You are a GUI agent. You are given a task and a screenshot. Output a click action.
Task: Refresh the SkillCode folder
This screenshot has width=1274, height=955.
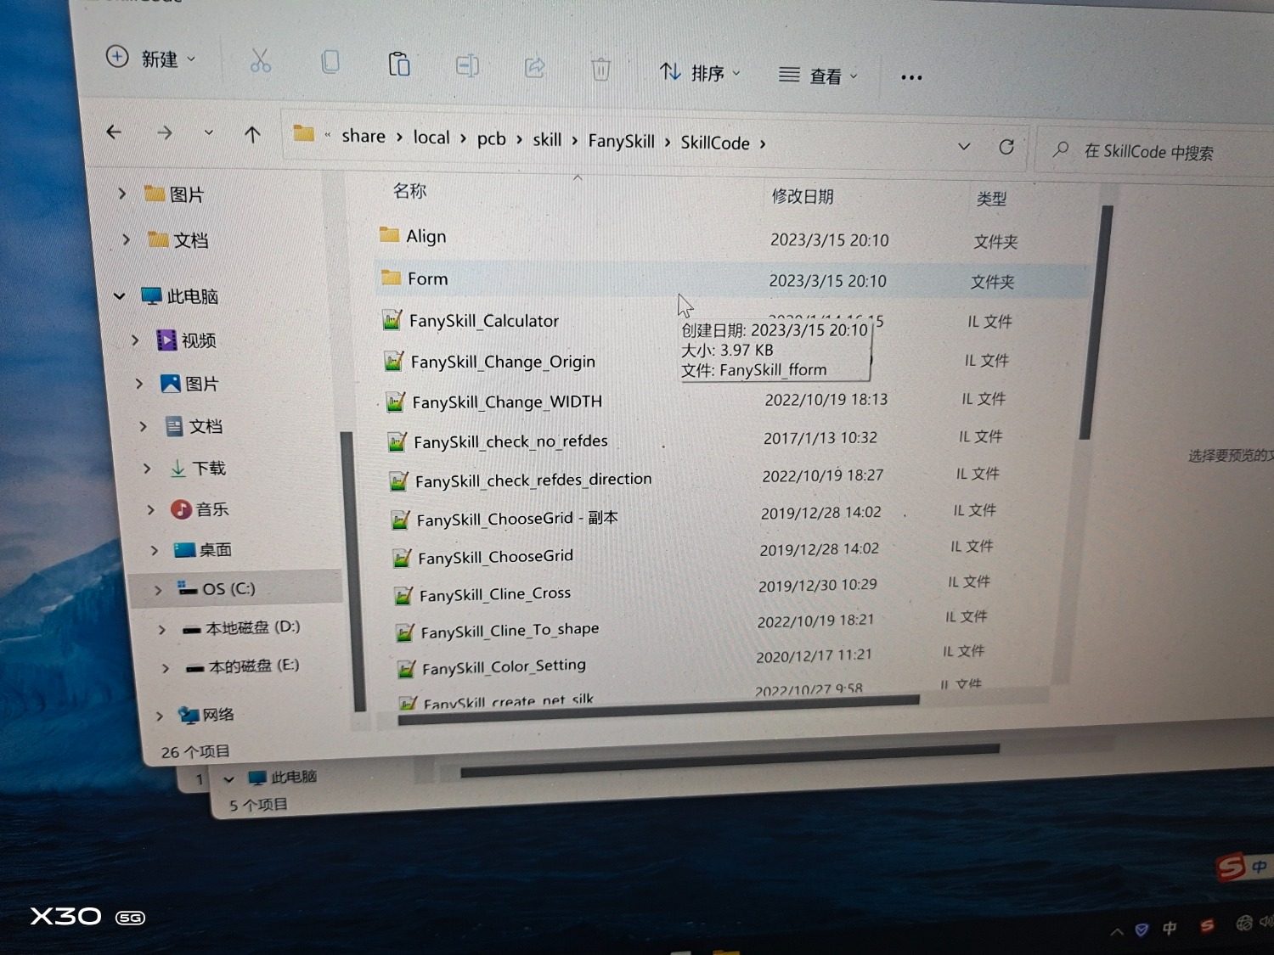[1006, 148]
